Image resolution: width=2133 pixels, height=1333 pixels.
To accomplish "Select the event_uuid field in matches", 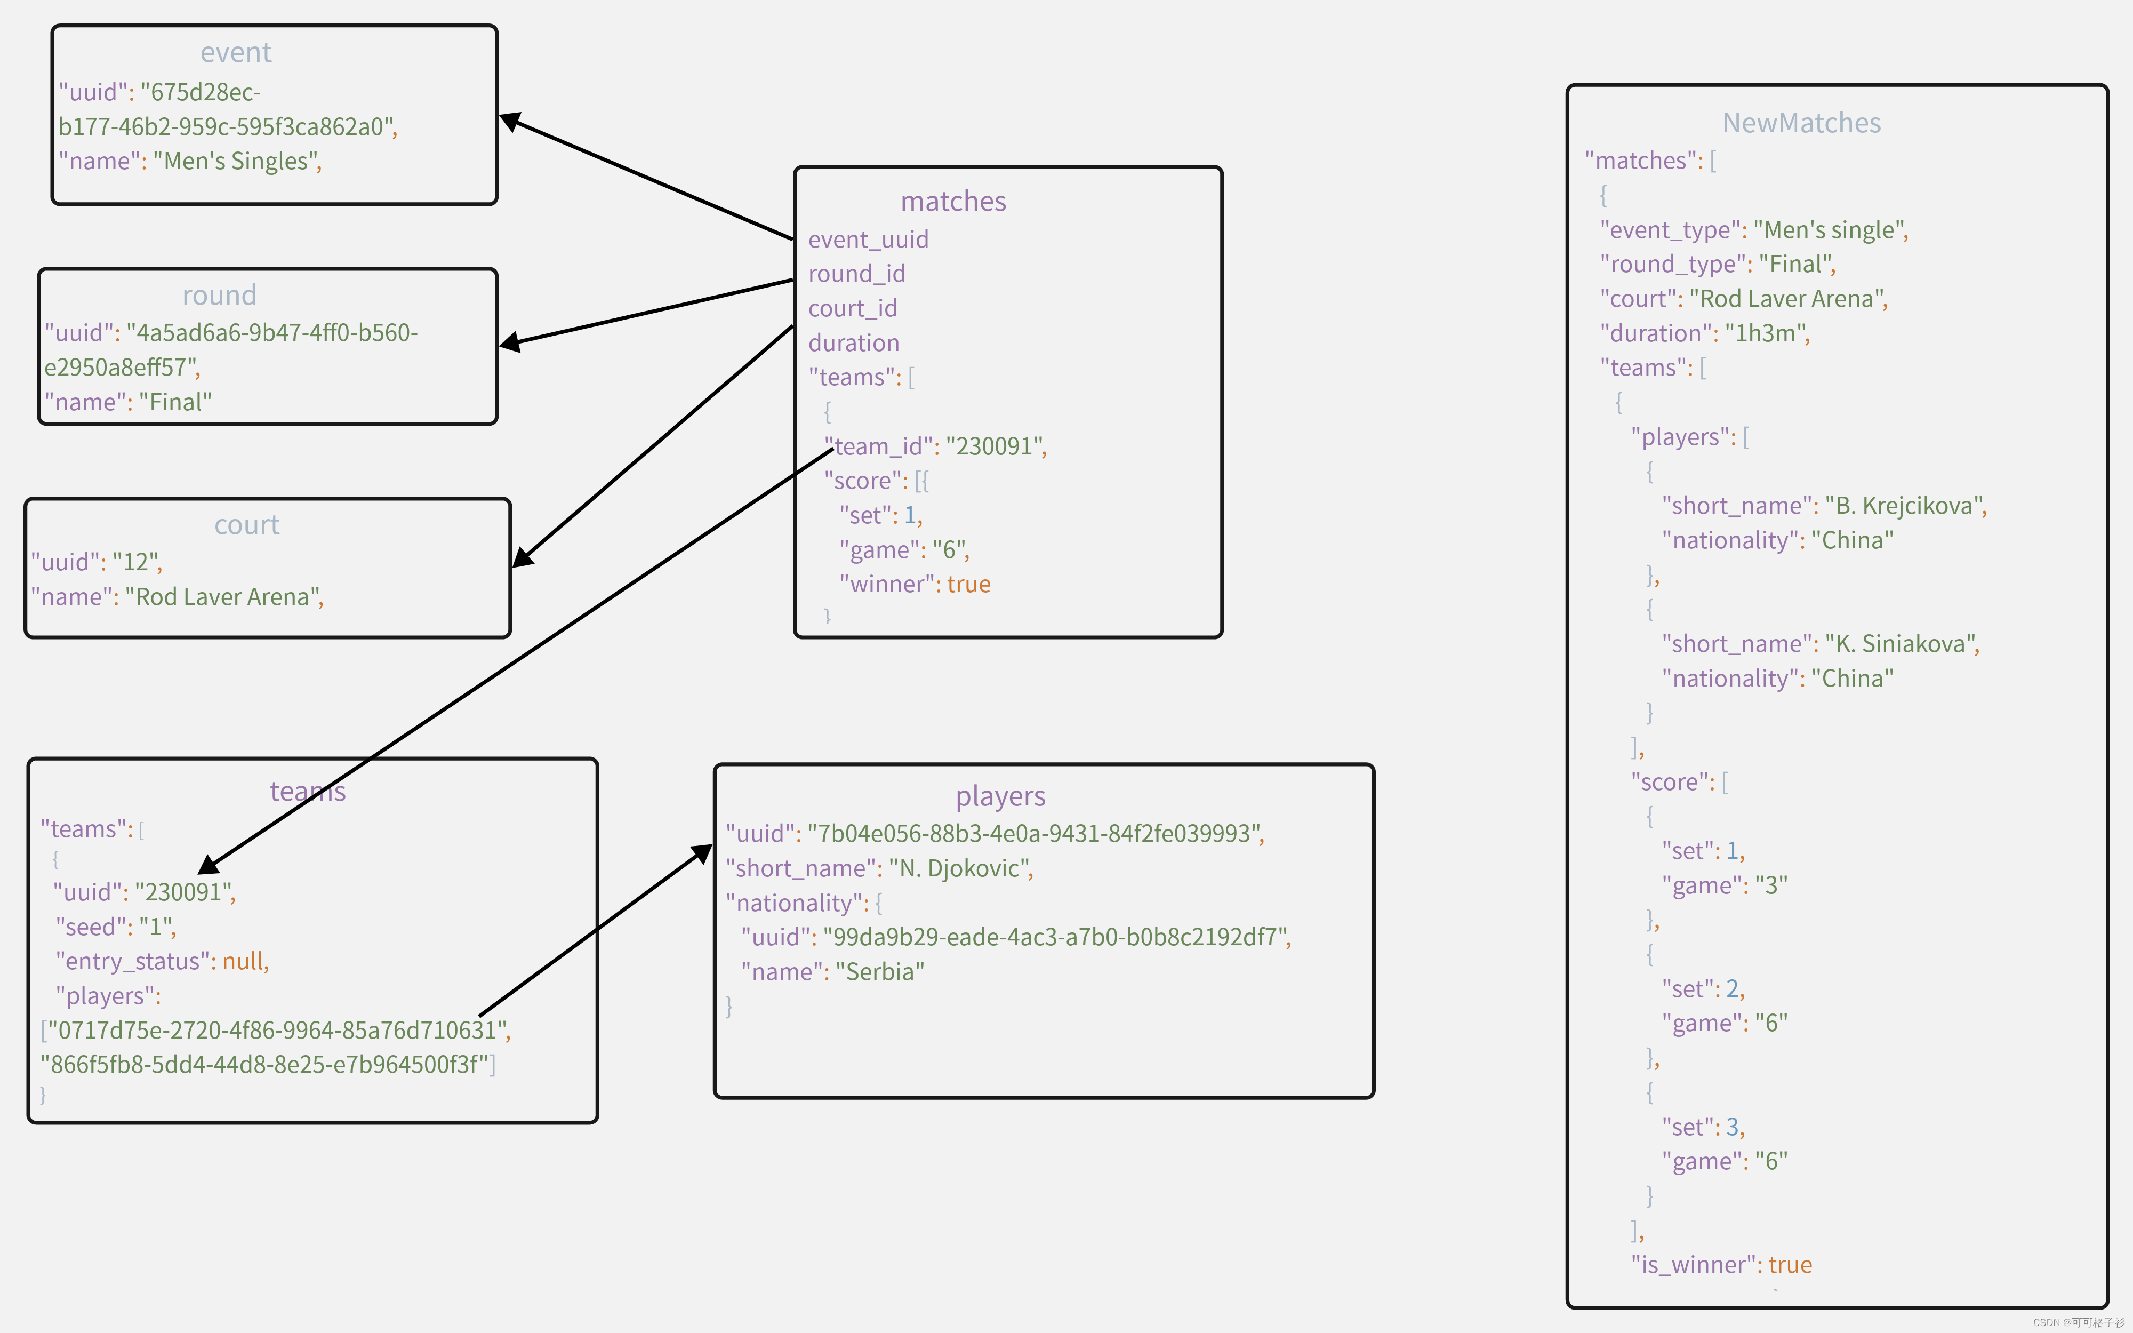I will pos(868,240).
